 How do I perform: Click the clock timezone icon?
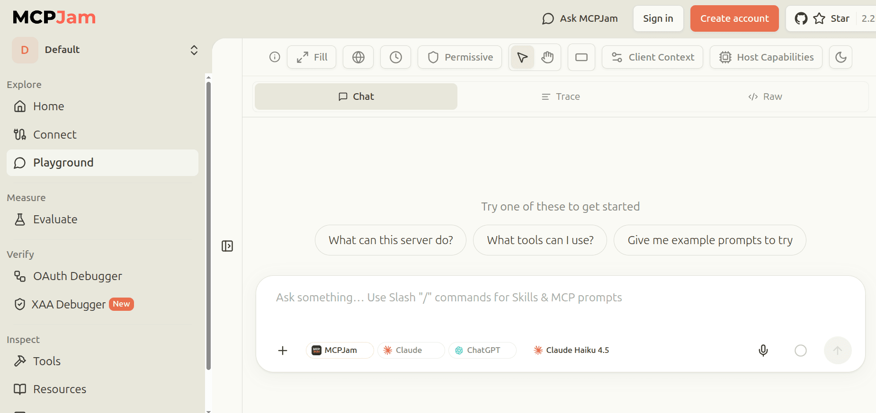(396, 57)
